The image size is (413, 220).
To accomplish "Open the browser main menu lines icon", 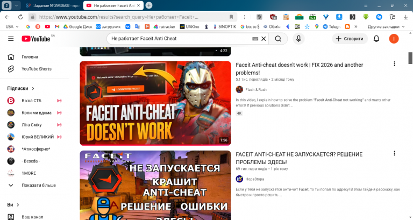I will (366, 5).
